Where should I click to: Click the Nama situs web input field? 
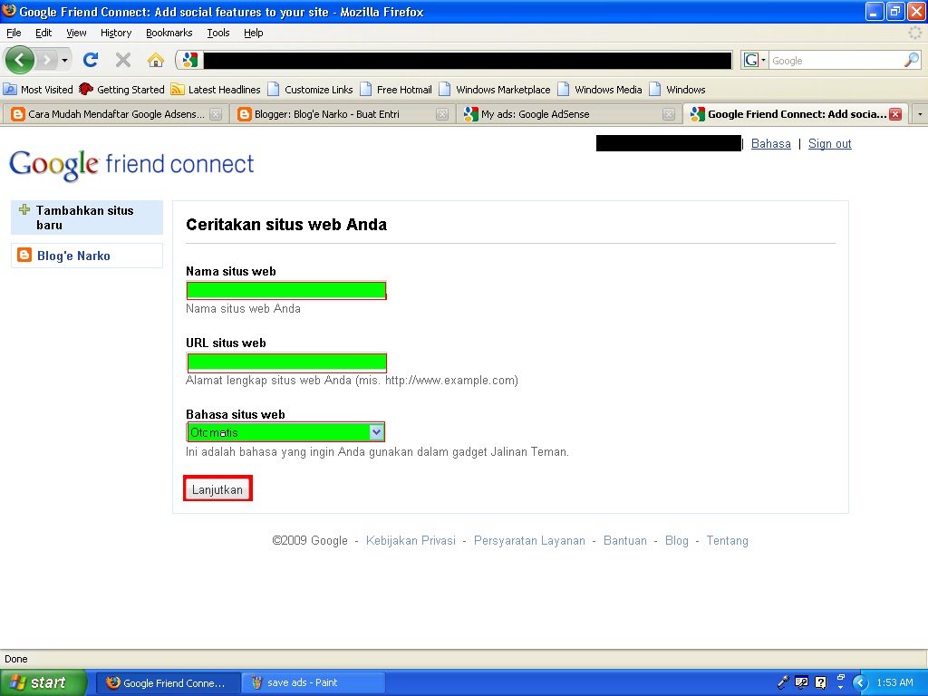coord(286,290)
